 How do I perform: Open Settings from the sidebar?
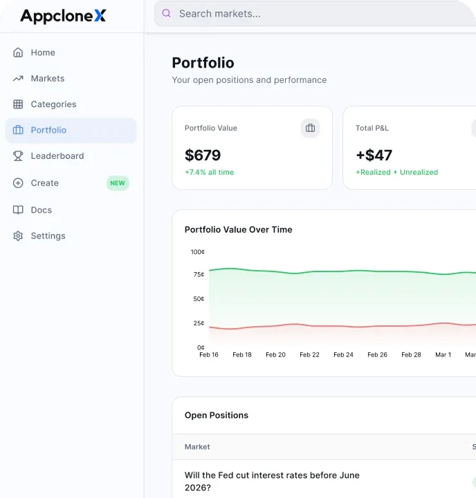tap(71, 236)
